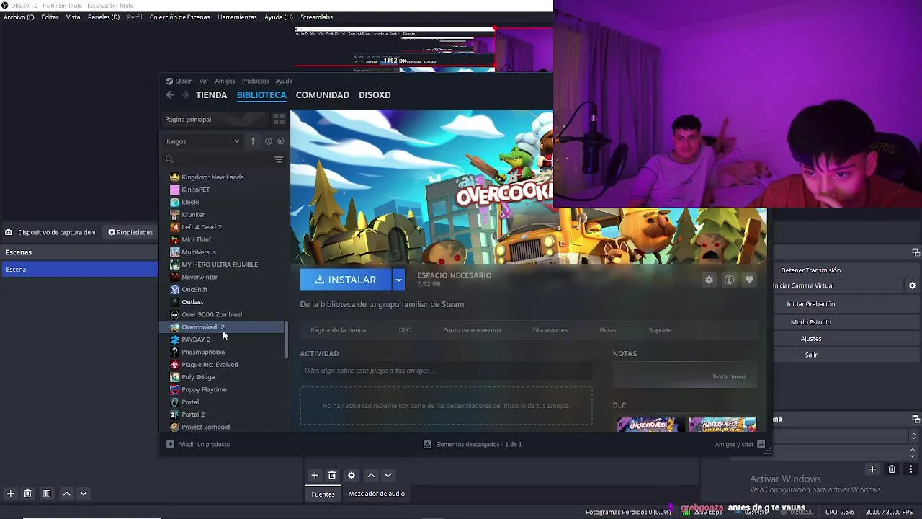Go to Steam TIENDA tab
This screenshot has height=519, width=922.
click(211, 94)
